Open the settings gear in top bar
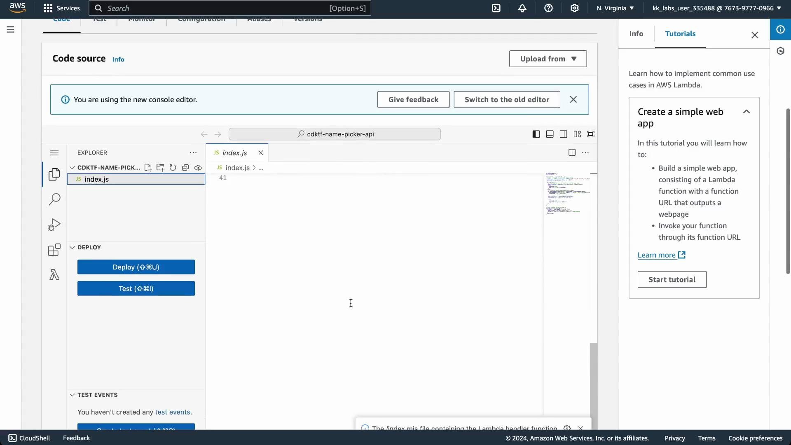This screenshot has height=445, width=791. (575, 8)
